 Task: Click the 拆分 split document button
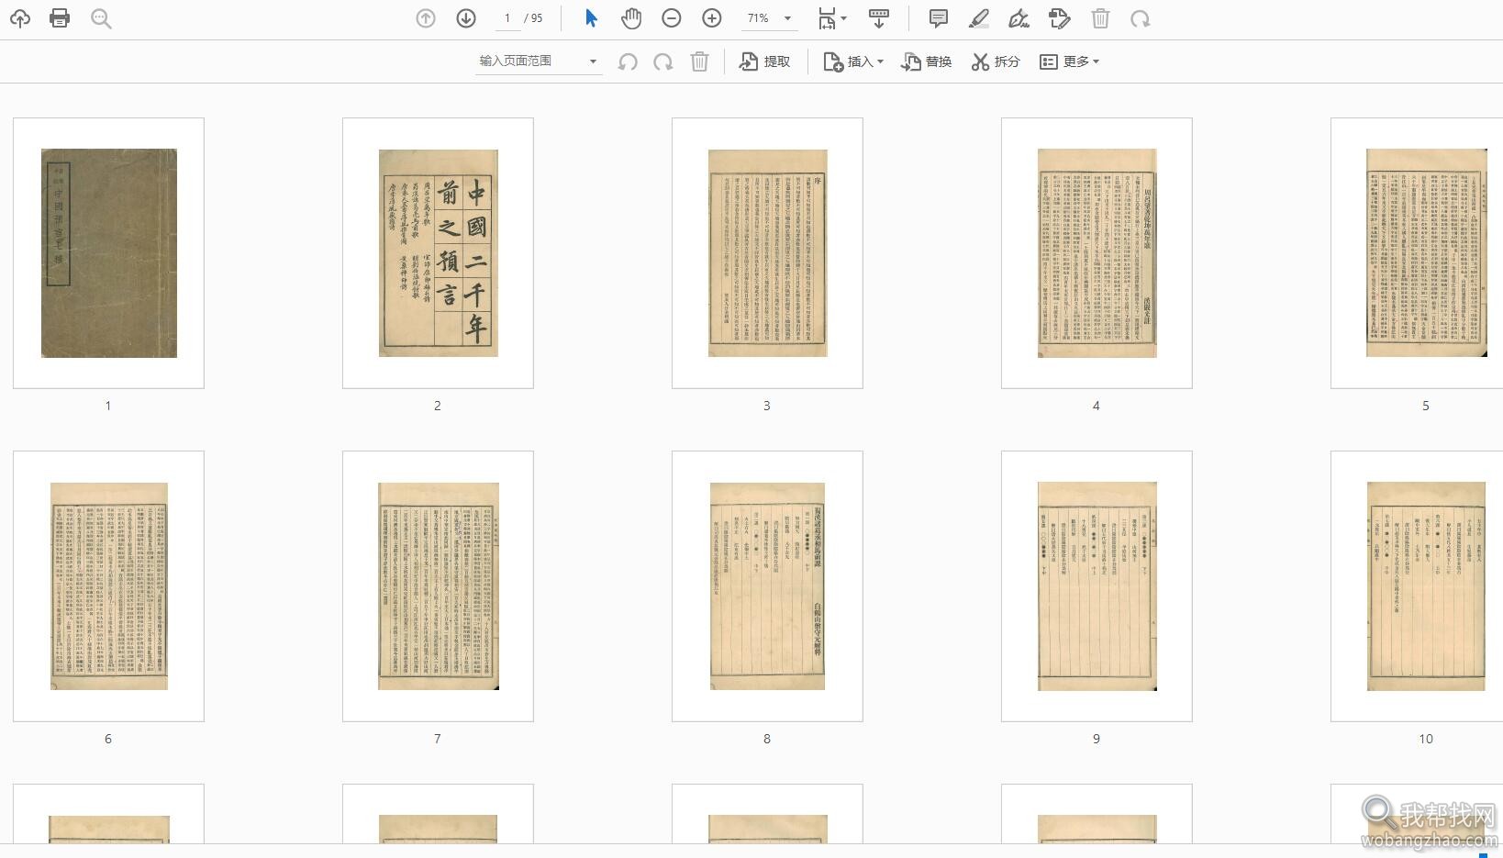[x=996, y=61]
